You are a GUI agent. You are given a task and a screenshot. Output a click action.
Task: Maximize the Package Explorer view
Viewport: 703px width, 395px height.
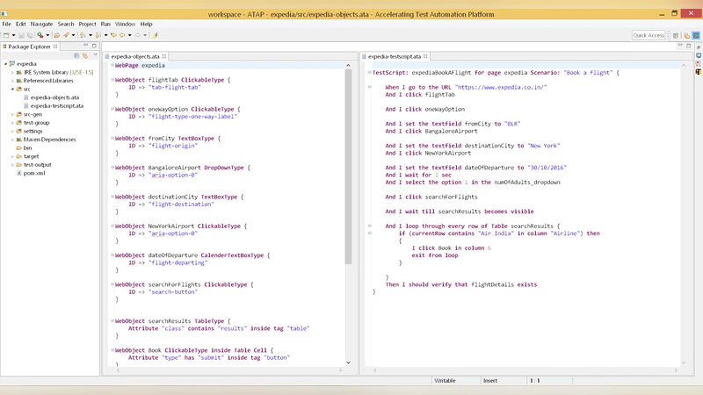(x=94, y=46)
